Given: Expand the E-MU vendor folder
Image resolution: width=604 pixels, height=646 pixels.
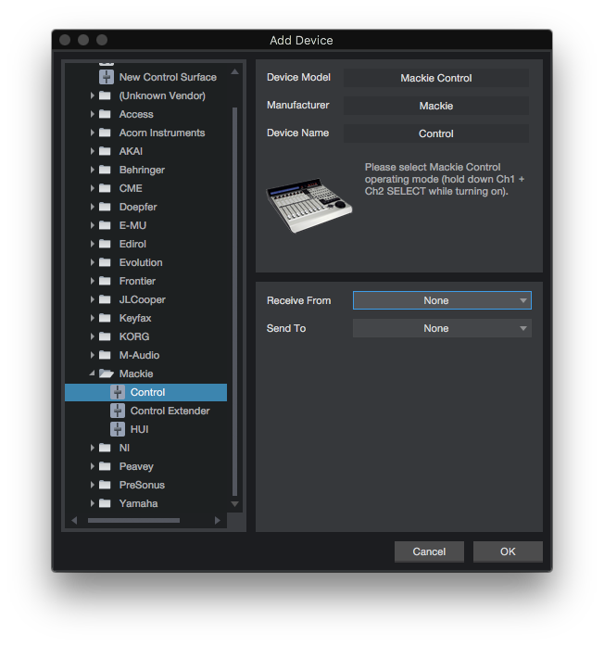Looking at the screenshot, I should coord(93,225).
